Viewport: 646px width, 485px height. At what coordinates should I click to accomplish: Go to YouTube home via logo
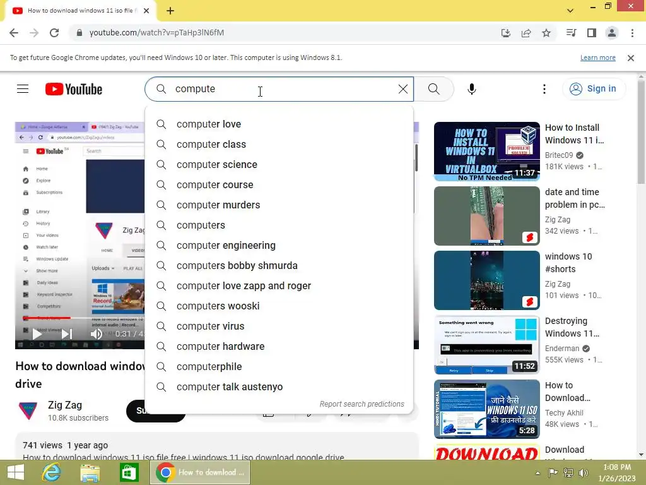(x=74, y=89)
